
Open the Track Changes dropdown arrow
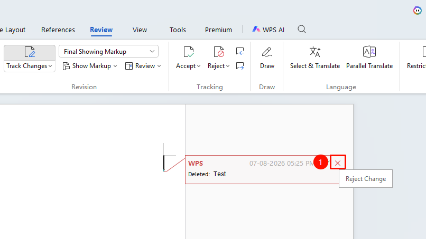click(50, 66)
